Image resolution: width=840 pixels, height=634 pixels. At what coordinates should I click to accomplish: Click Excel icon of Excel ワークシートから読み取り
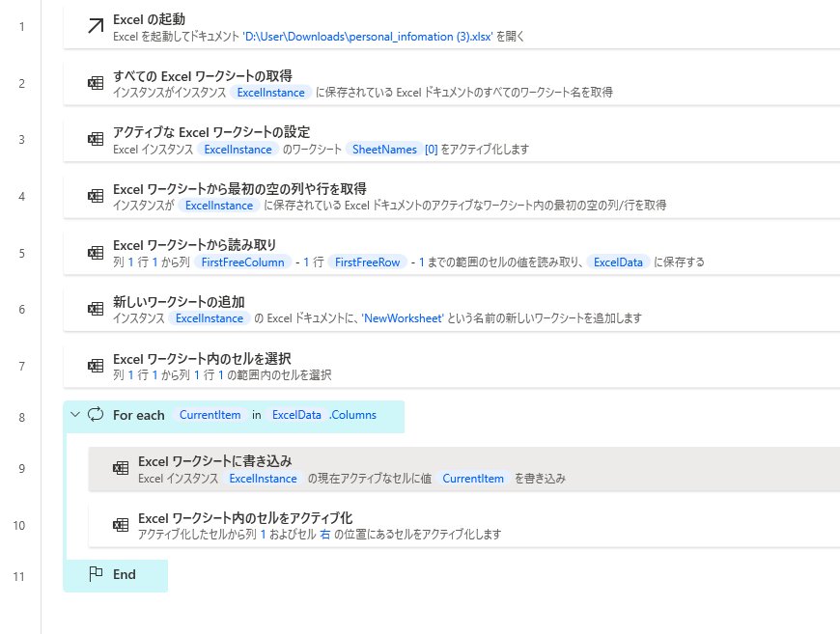coord(96,253)
